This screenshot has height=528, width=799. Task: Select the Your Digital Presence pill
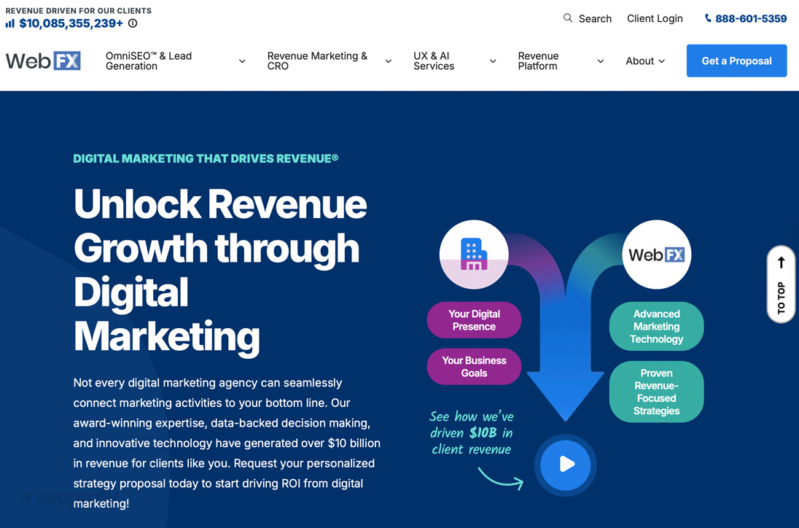pos(474,320)
